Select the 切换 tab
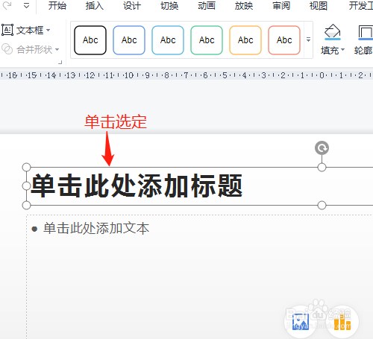Viewport: 373px width, 339px height. [x=169, y=6]
